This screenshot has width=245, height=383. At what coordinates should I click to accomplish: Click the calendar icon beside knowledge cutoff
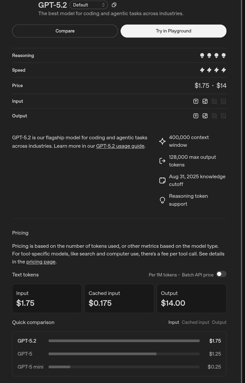pos(162,180)
